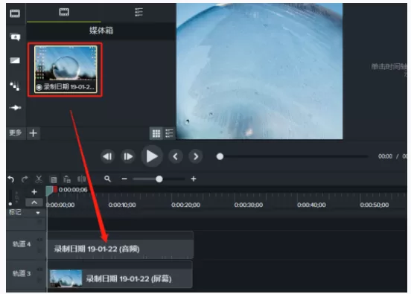The width and height of the screenshot is (411, 294).
Task: Cut the selection with scissors icon
Action: point(39,179)
